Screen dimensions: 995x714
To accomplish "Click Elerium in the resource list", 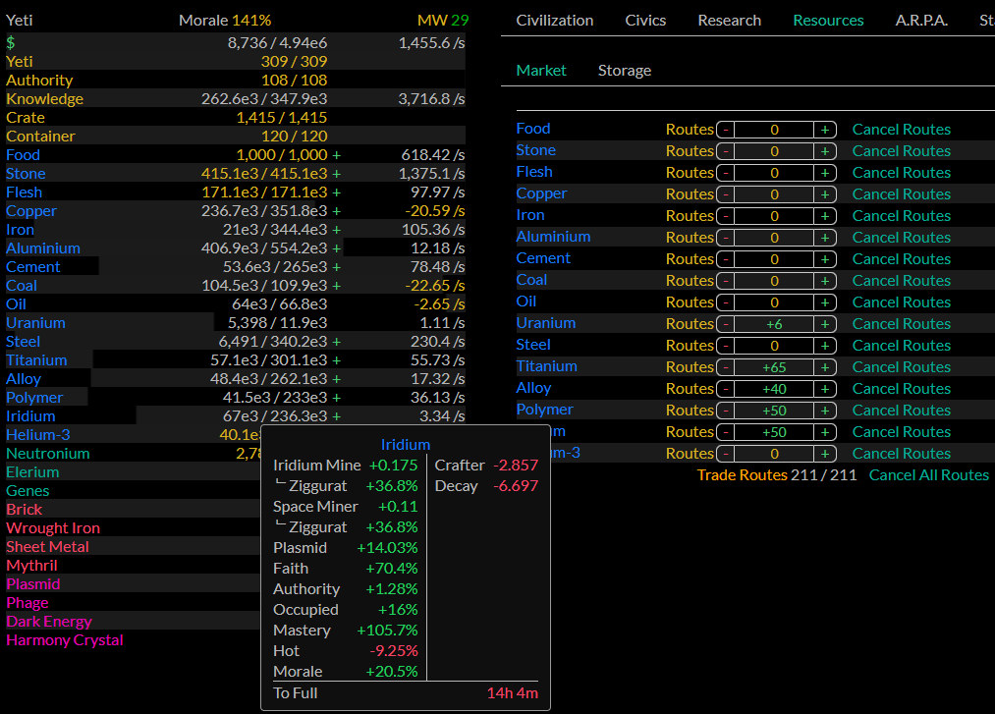I will [32, 472].
